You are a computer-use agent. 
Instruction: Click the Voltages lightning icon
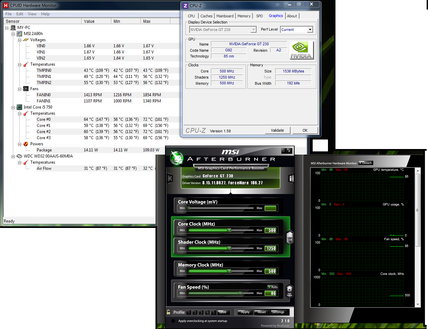tap(26, 40)
